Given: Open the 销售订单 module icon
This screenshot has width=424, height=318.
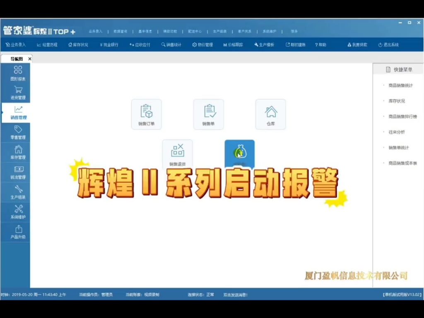Looking at the screenshot, I should (x=146, y=114).
